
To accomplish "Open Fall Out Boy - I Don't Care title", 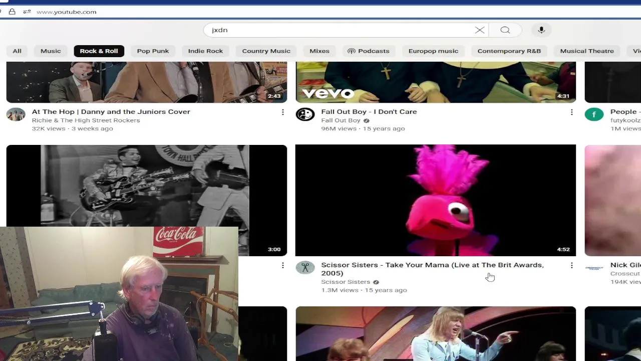I will click(x=369, y=112).
